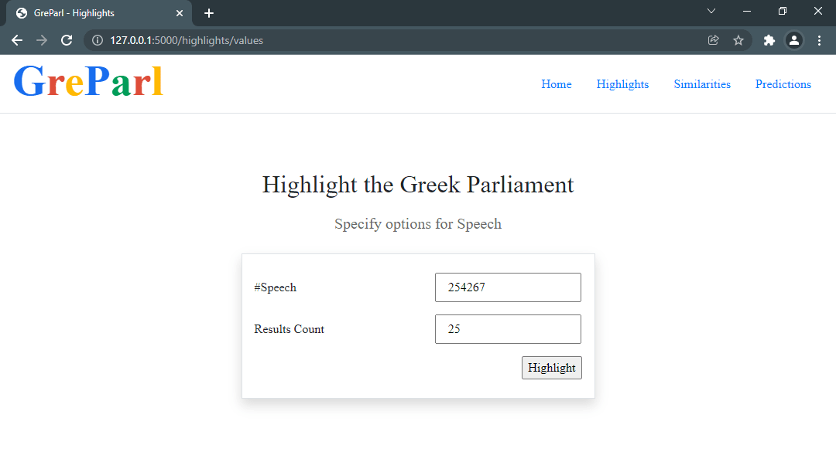
Task: Click the share icon in the address bar
Action: coord(713,40)
